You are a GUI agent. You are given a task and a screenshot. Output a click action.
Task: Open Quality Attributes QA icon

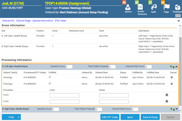[140, 7]
